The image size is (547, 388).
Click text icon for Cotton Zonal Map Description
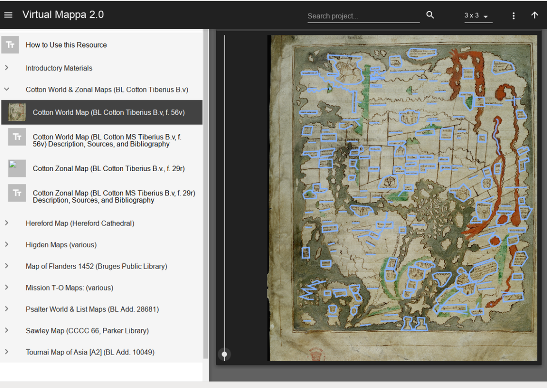pyautogui.click(x=17, y=193)
